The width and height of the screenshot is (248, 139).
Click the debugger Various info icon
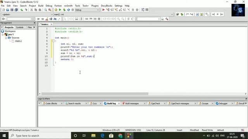tap(147, 10)
